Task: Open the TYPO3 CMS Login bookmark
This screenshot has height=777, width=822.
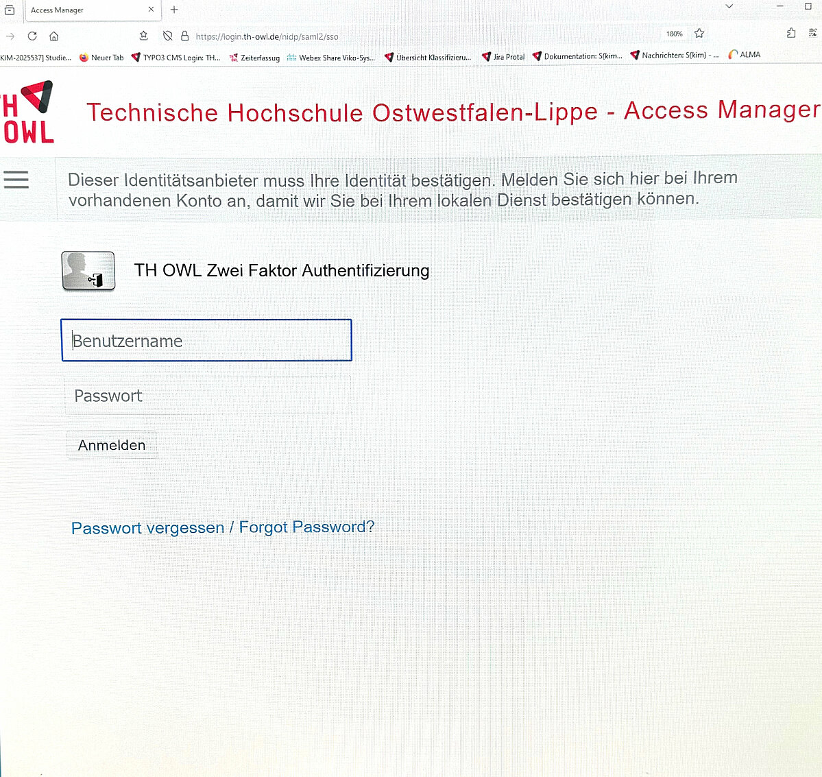Action: (x=176, y=58)
